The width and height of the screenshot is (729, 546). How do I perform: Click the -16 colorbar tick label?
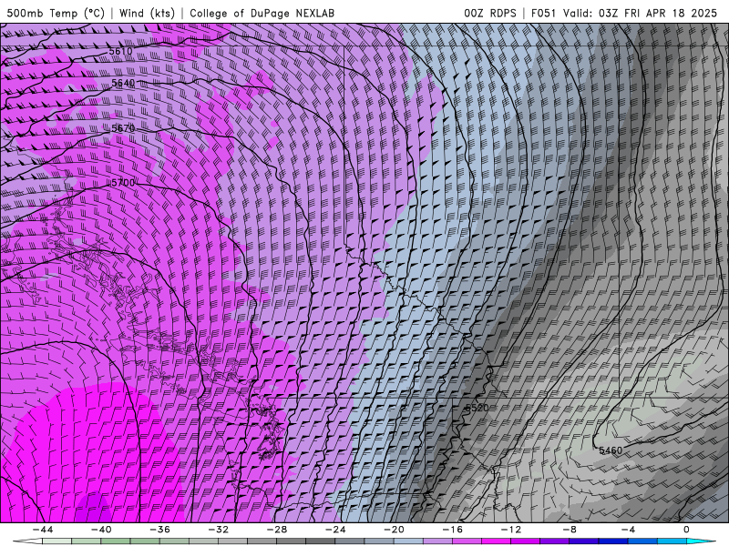[x=452, y=530]
